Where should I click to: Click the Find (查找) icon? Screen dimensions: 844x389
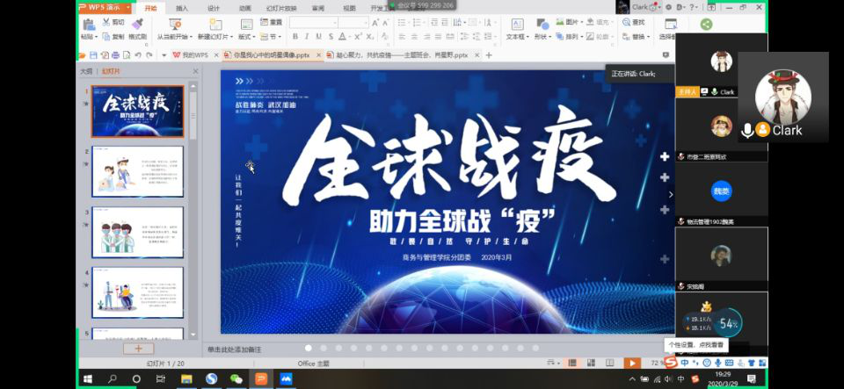pyautogui.click(x=637, y=23)
